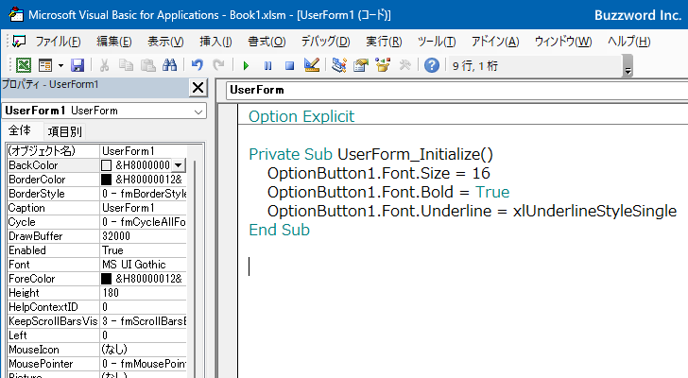Open the Insert UserForm dropdown arrow
Screen dimensions: 688x378
click(x=60, y=66)
